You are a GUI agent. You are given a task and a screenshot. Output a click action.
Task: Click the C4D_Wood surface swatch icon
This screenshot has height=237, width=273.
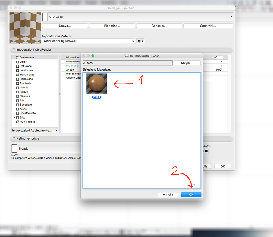pos(45,17)
